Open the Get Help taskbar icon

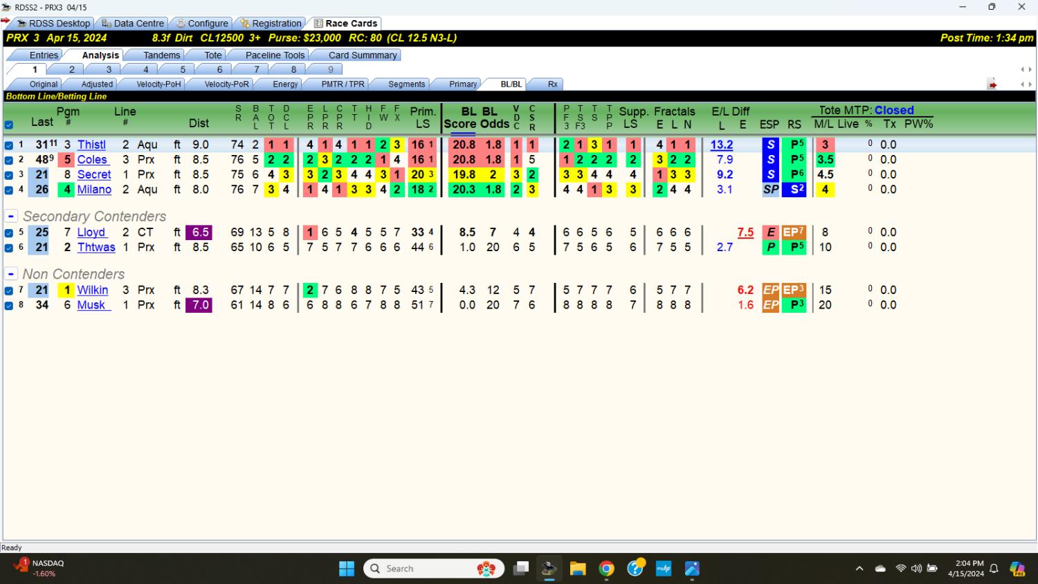[635, 569]
